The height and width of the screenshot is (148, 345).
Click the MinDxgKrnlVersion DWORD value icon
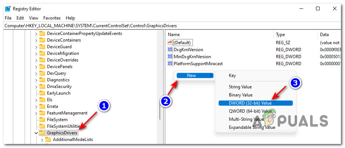click(170, 57)
